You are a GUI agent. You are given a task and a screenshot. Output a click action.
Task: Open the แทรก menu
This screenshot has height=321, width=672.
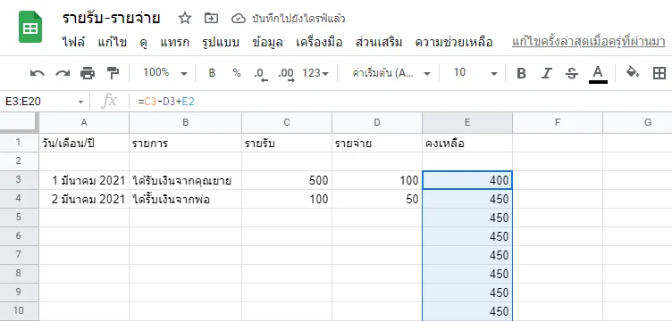174,42
